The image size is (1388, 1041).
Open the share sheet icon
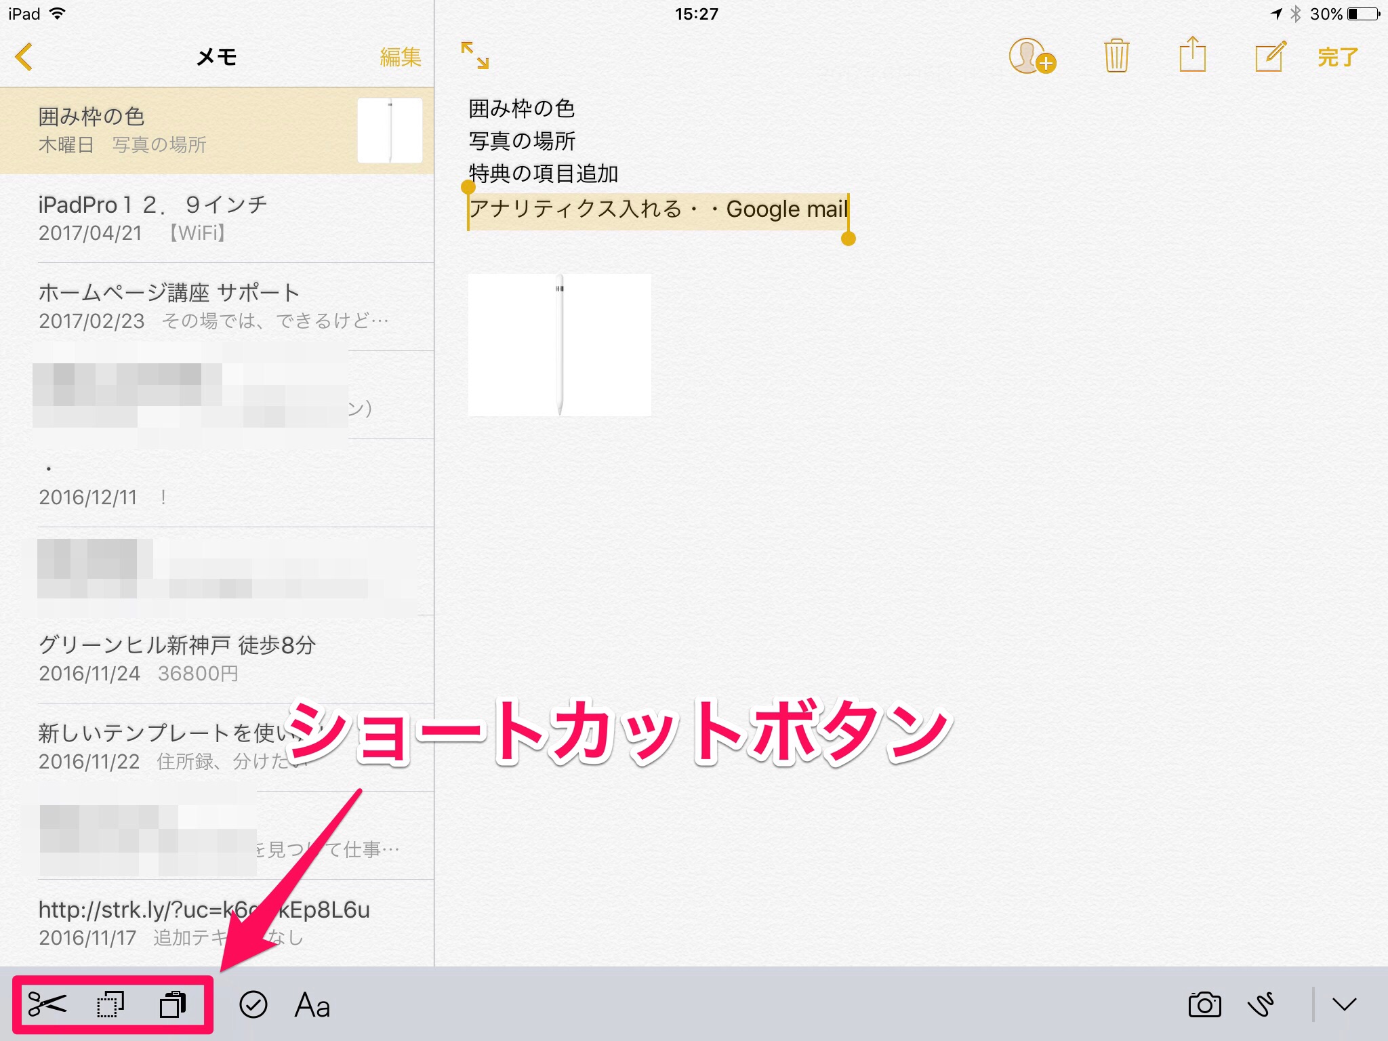coord(1192,55)
